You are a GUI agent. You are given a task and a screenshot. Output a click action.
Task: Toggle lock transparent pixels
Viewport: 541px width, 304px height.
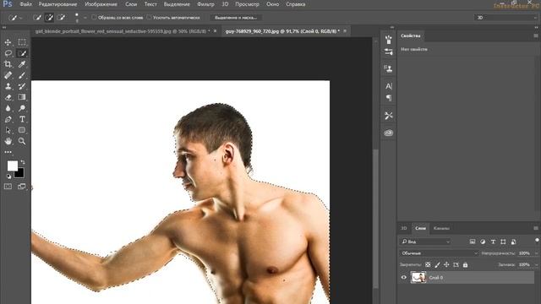(x=428, y=264)
